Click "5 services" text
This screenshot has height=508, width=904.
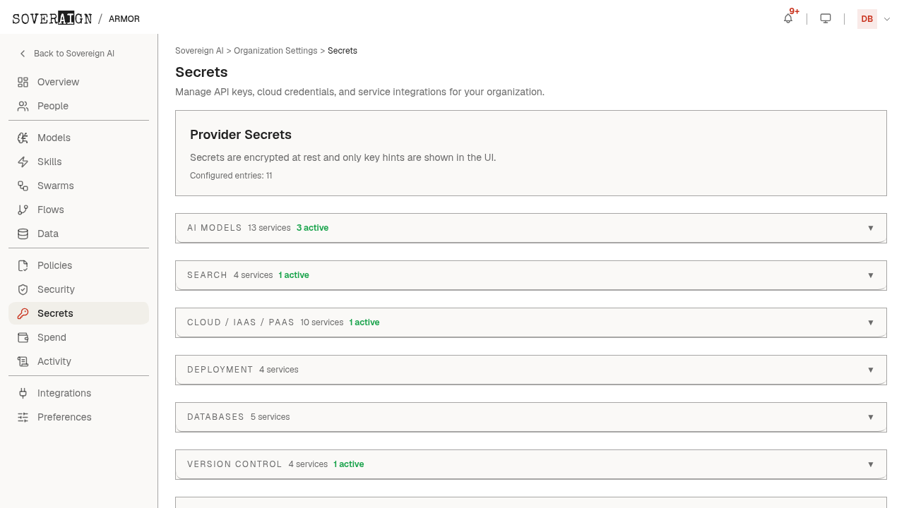270,417
